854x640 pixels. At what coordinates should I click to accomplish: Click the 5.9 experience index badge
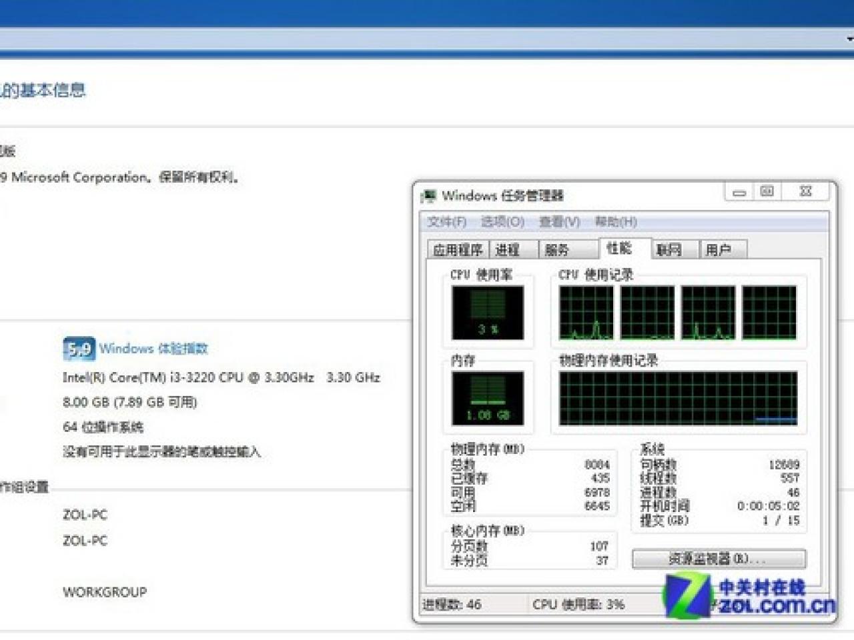point(79,349)
